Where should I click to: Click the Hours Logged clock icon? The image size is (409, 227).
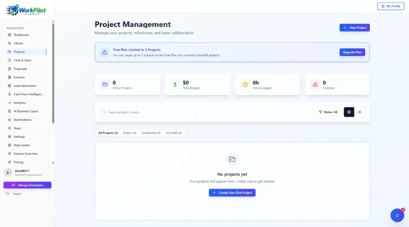click(x=245, y=85)
